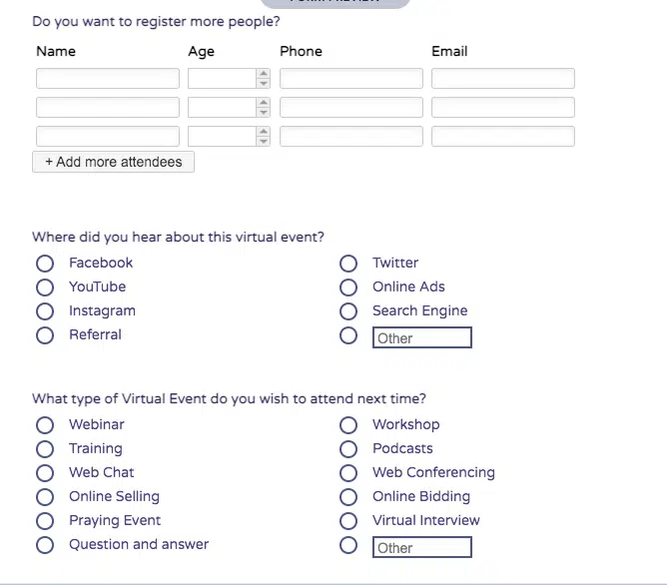Viewport: 667px width, 585px height.
Task: Pick the Praying Event option
Action: click(45, 521)
